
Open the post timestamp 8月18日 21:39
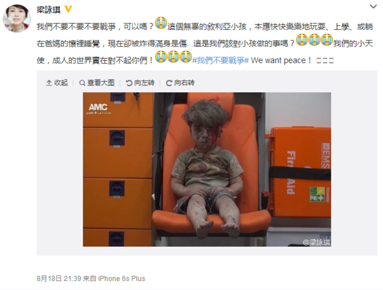tap(59, 279)
